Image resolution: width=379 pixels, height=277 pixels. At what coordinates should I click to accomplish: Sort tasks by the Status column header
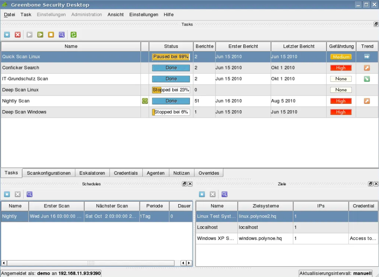(x=171, y=46)
